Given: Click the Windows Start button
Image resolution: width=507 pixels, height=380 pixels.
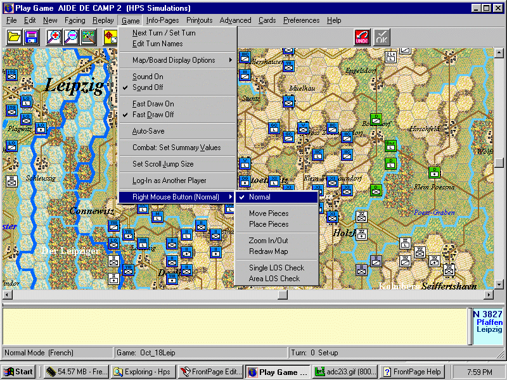Looking at the screenshot, I should (x=18, y=372).
